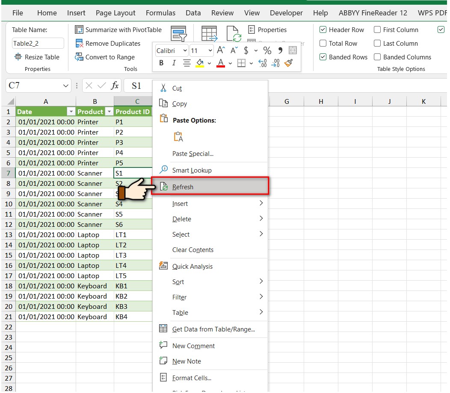Screen dimensions: 450x393
Task: Open the Product column filter dropdown
Action: point(109,111)
